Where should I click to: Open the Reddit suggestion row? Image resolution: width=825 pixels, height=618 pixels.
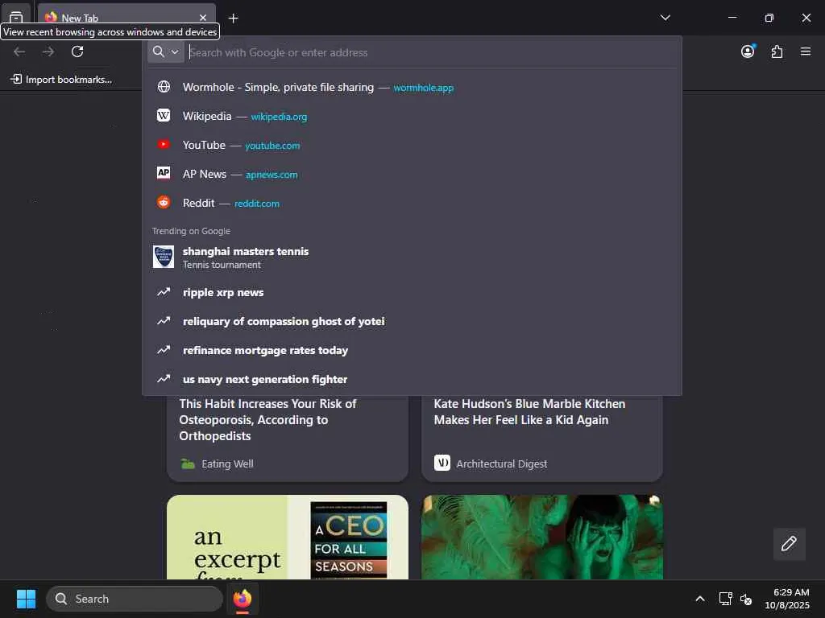click(x=412, y=203)
